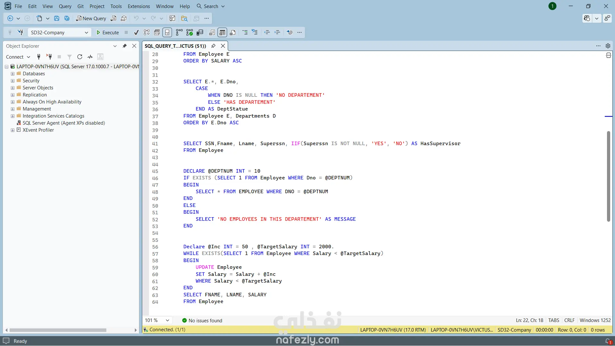Select the SQL_QUERY_T...ICTUS (51) tab
Screen dimensions: 615x346
pyautogui.click(x=175, y=46)
